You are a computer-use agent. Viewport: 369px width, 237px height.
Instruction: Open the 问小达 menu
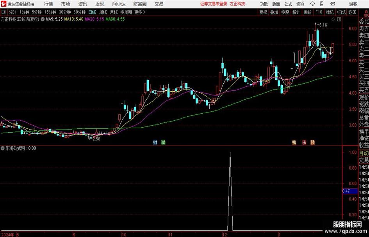pos(119,4)
